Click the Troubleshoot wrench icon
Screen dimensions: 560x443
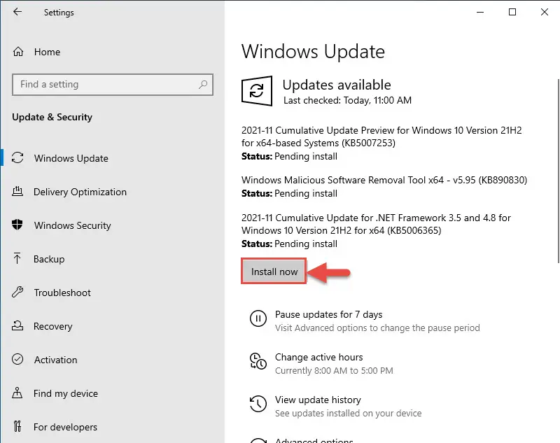point(17,292)
